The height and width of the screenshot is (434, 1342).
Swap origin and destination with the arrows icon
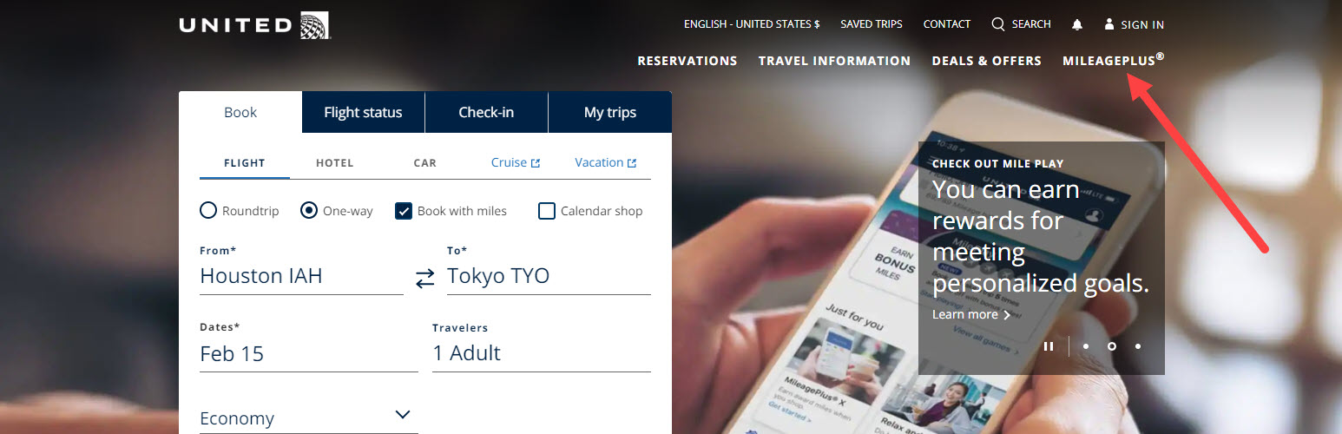pyautogui.click(x=424, y=278)
